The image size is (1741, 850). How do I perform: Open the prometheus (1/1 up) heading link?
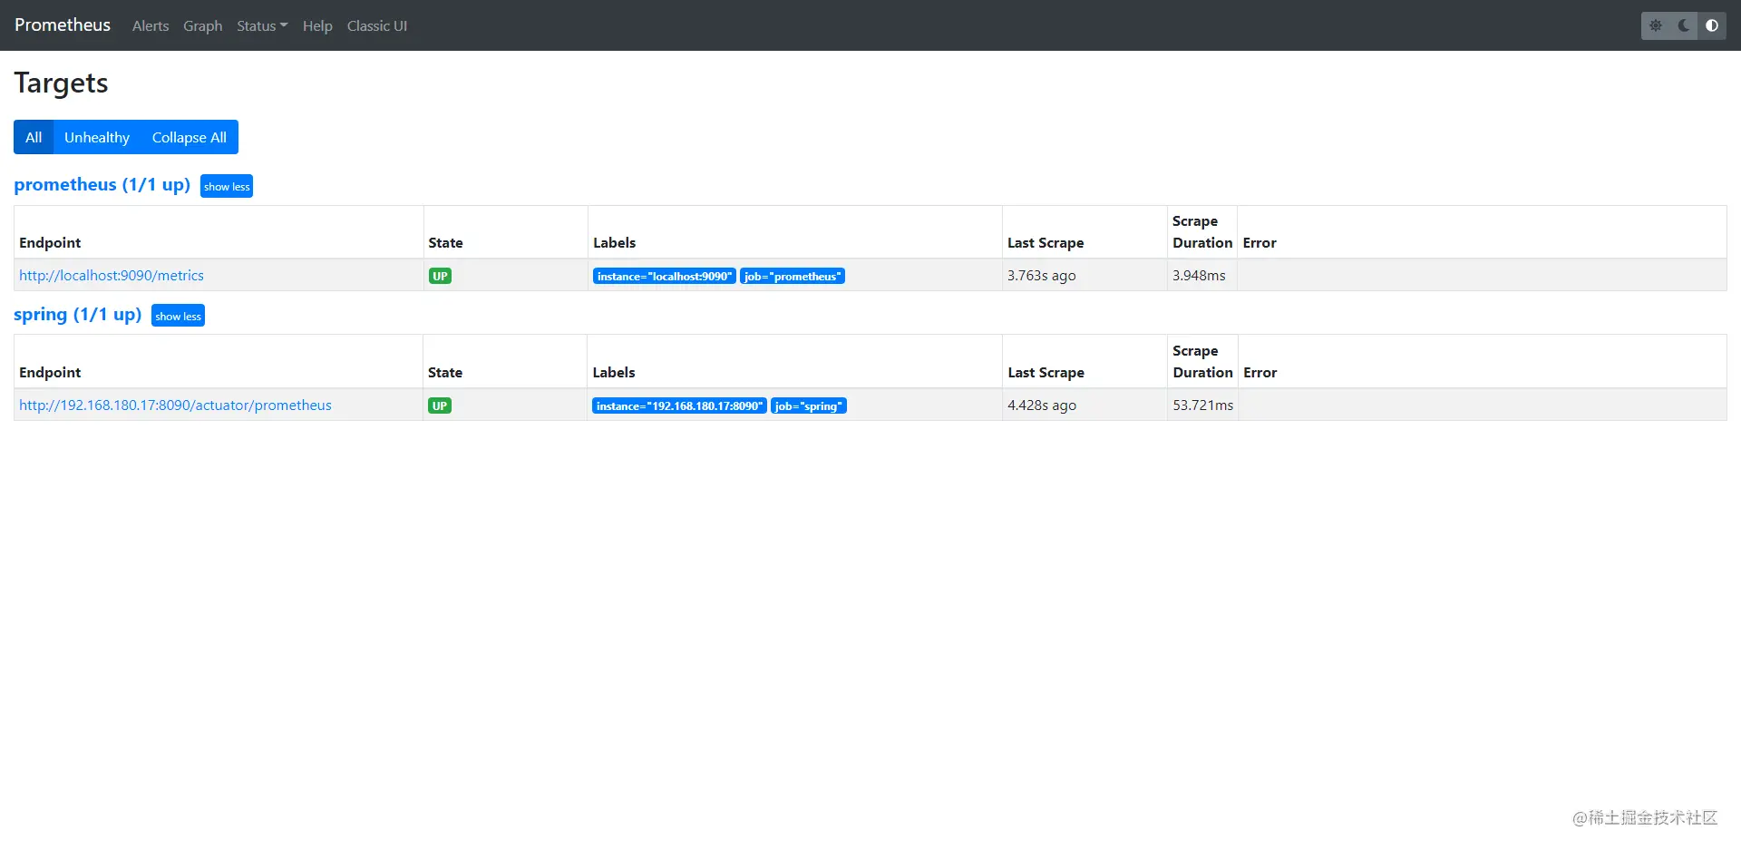pos(102,184)
